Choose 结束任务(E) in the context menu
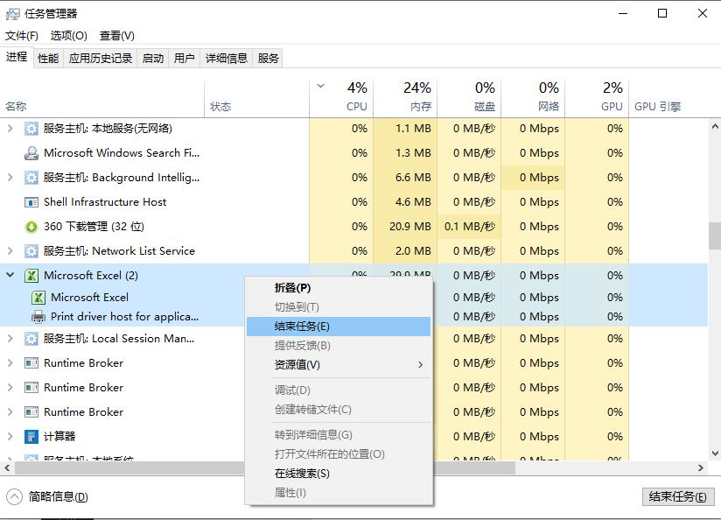Screen dimensions: 721x520 coord(339,327)
